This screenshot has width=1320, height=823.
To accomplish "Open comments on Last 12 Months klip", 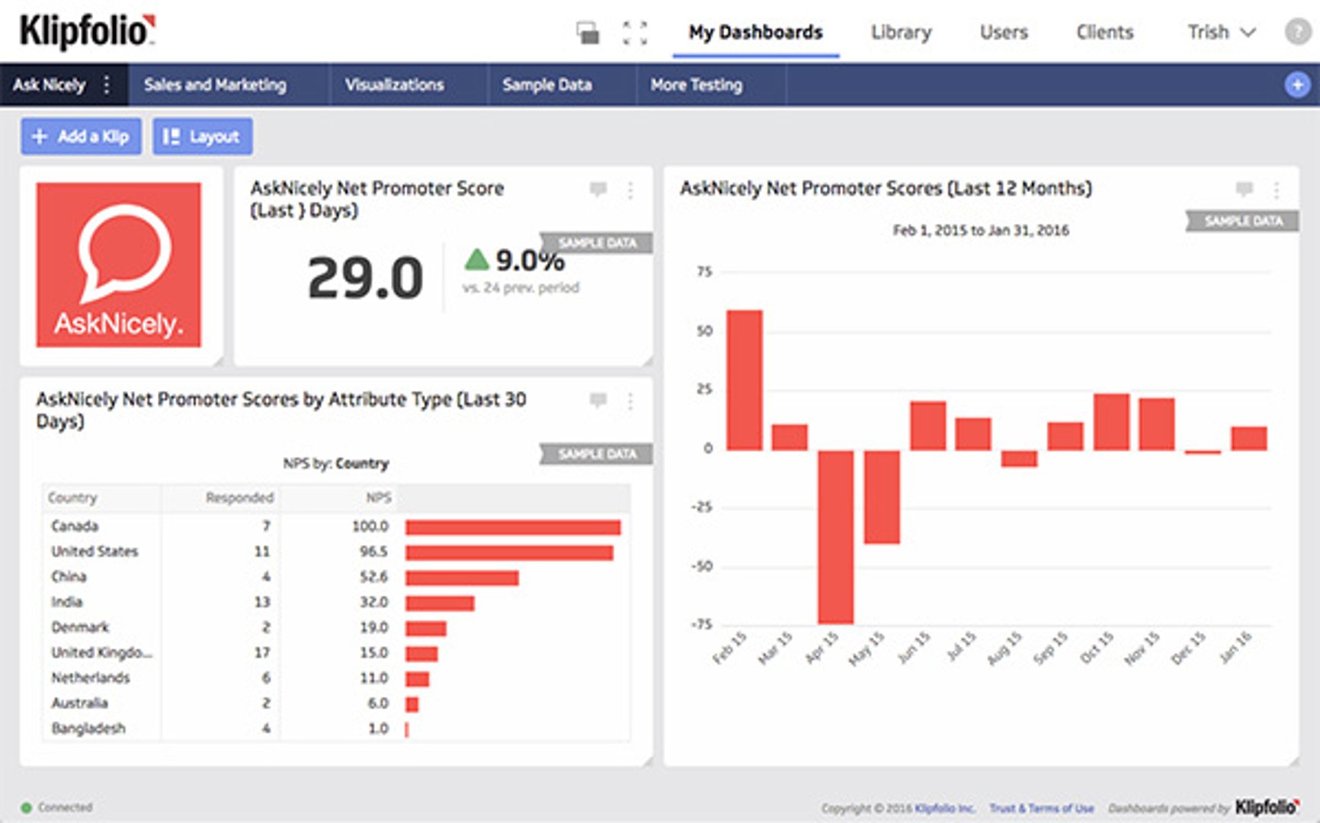I will (1245, 189).
